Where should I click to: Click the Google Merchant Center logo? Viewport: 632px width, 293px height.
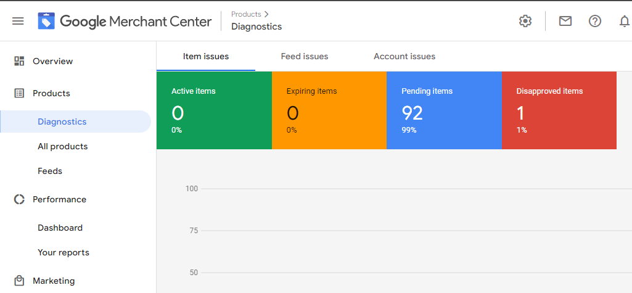125,21
